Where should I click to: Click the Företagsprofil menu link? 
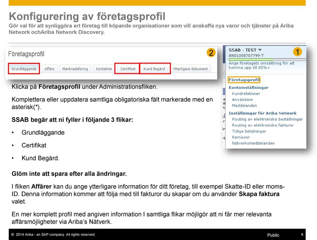click(244, 80)
